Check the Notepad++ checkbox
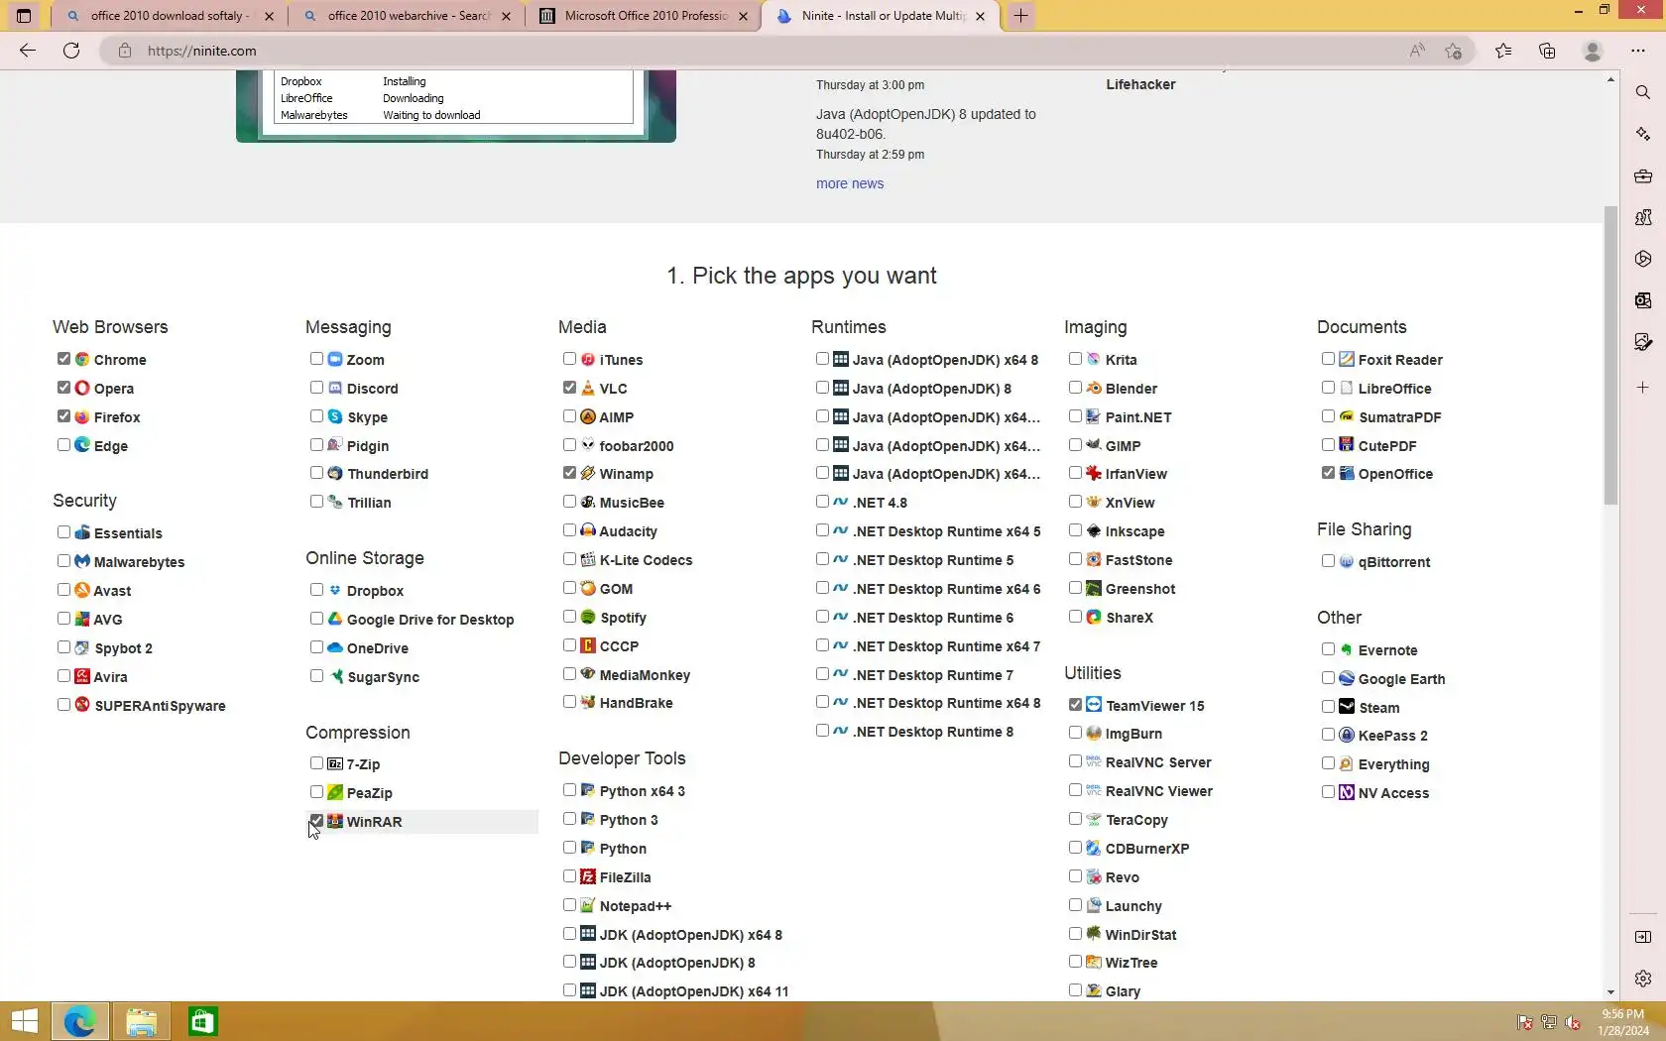1666x1041 pixels. 569,905
